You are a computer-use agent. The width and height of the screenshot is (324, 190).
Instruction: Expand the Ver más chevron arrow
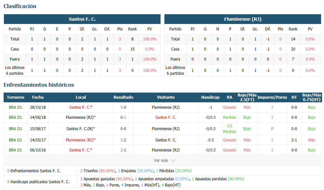pos(173,161)
